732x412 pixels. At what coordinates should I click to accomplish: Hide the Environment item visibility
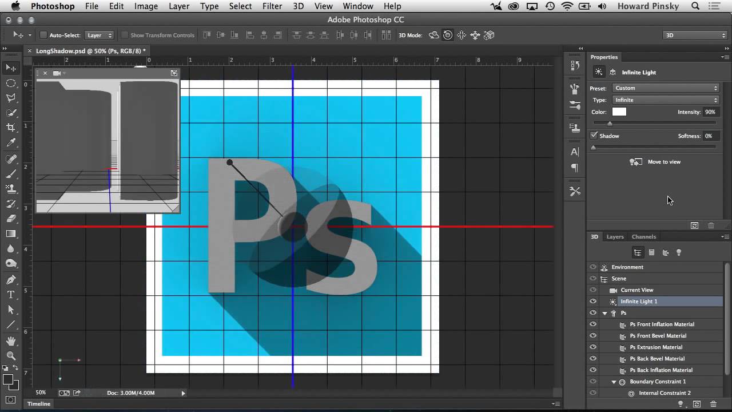tap(593, 267)
